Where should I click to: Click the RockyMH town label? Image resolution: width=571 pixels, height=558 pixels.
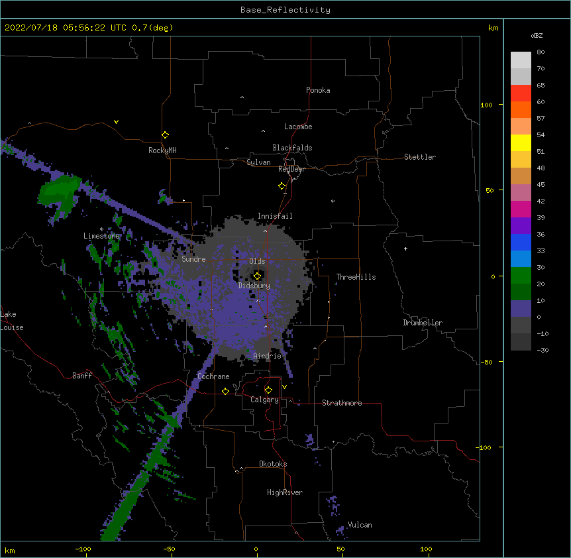tap(162, 150)
